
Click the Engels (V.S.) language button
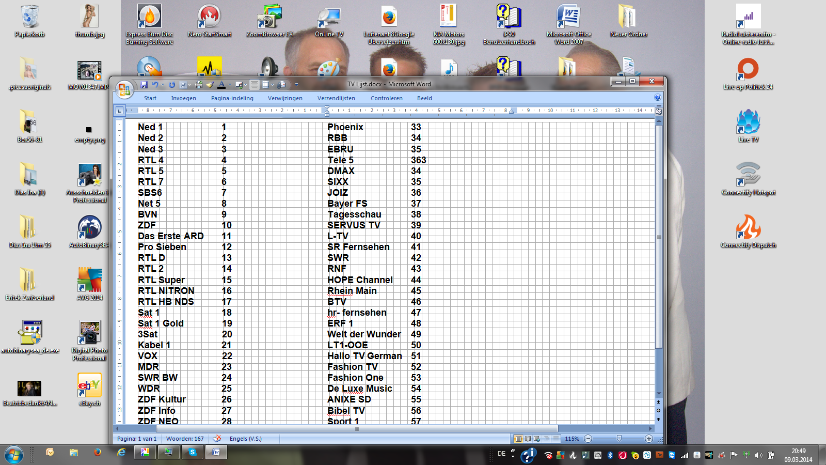tap(245, 439)
